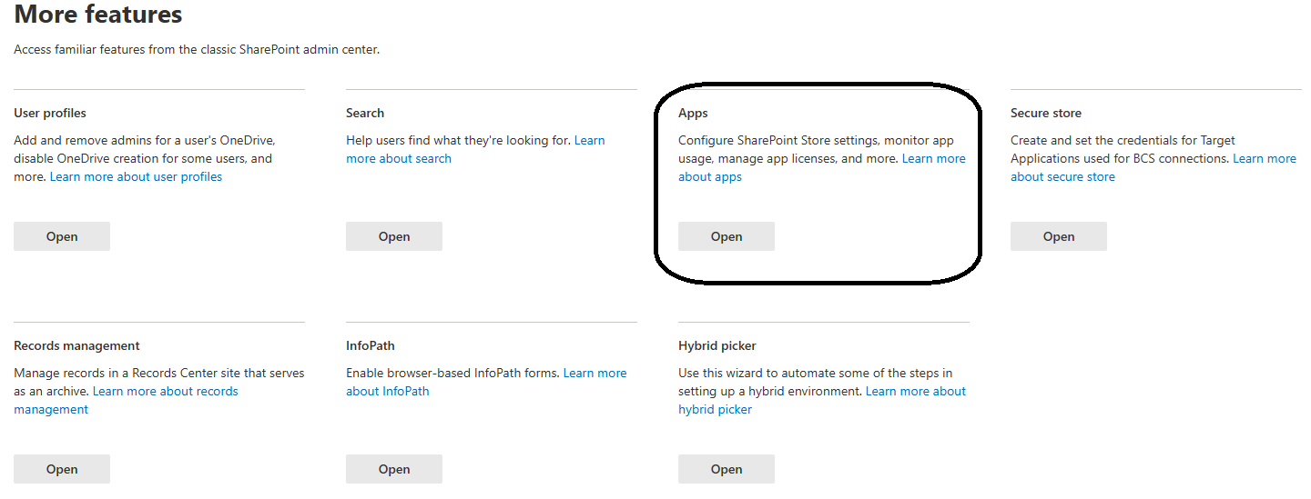Open the User profiles feature
The height and width of the screenshot is (499, 1311).
(x=62, y=236)
